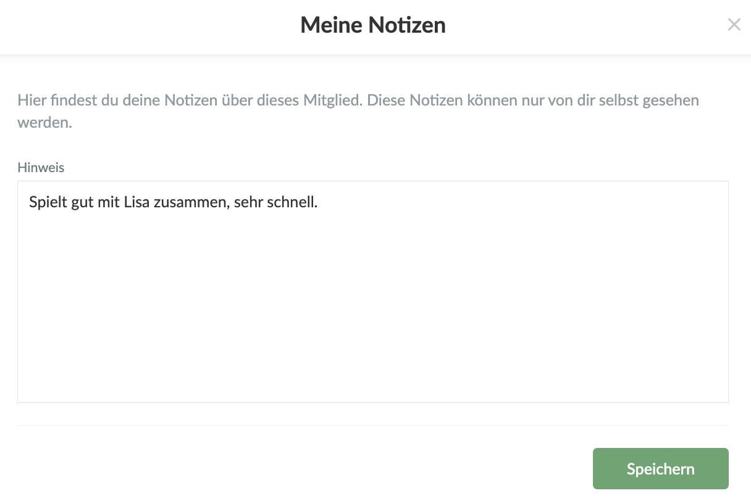This screenshot has height=501, width=751.
Task: Place cursor on the word 'Spielt'
Action: point(47,202)
